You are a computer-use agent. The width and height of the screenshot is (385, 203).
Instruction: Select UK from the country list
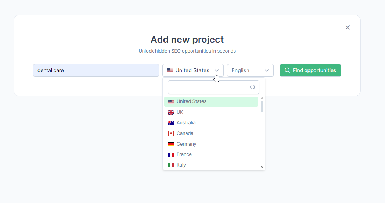click(180, 112)
